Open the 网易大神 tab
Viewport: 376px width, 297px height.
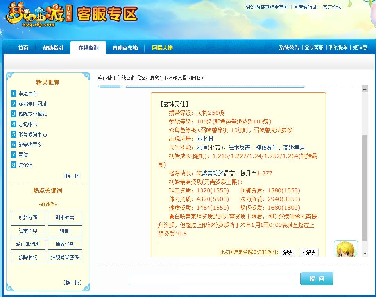(x=163, y=47)
